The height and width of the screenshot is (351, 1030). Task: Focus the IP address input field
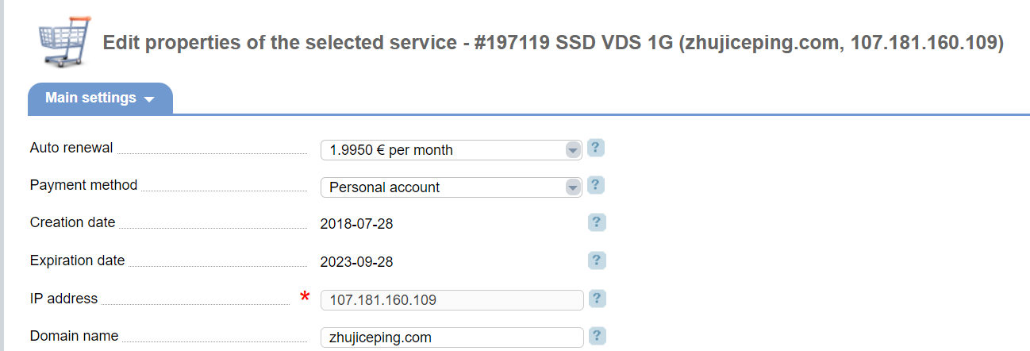coord(452,300)
